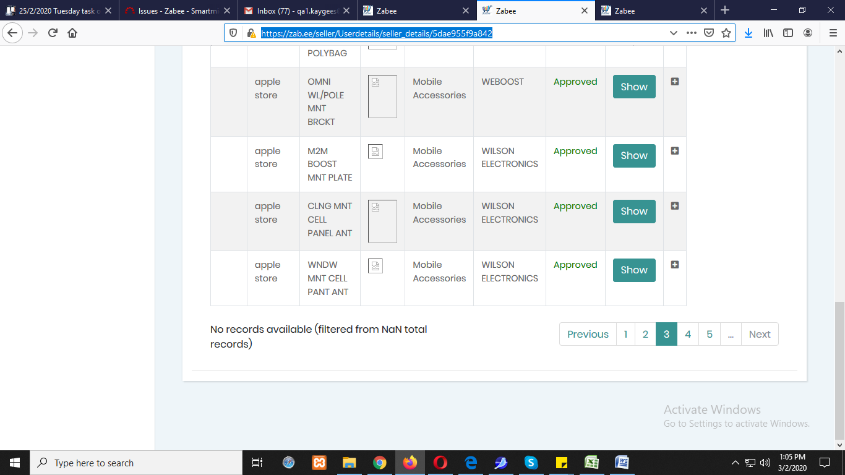Open the volume control in system tray

tap(765, 463)
